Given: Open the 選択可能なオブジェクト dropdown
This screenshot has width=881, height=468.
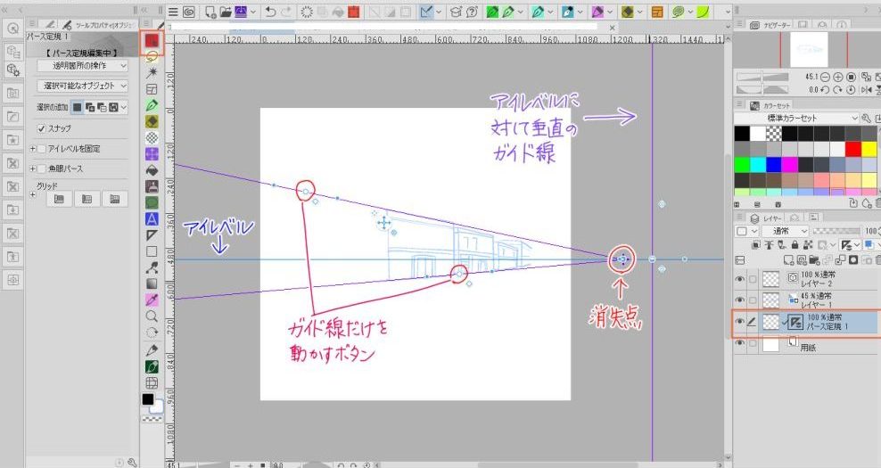Looking at the screenshot, I should tap(85, 86).
